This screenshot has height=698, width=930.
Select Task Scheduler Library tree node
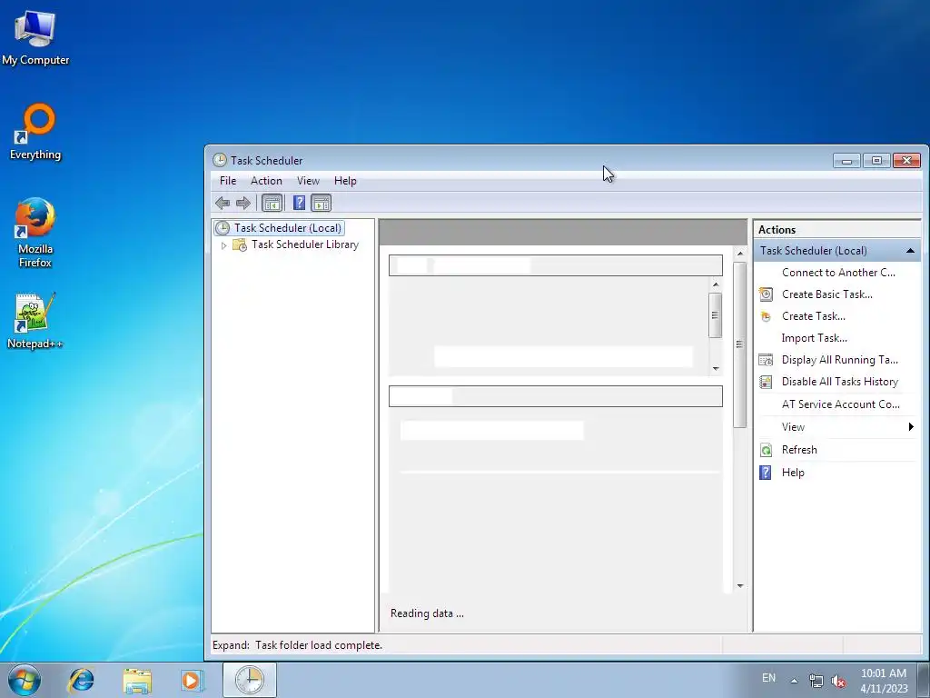click(305, 244)
